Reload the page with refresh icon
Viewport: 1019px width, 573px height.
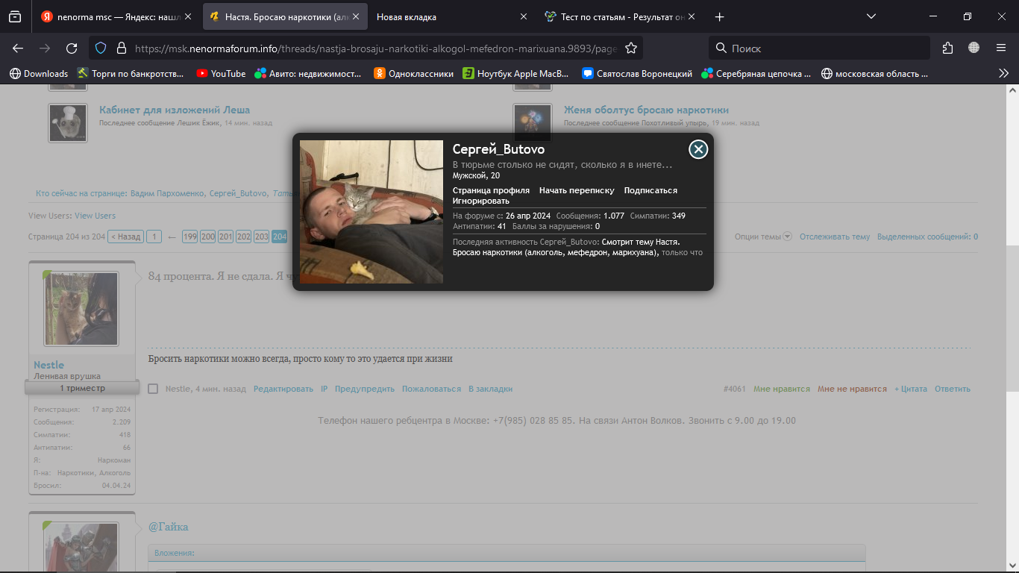(x=72, y=48)
